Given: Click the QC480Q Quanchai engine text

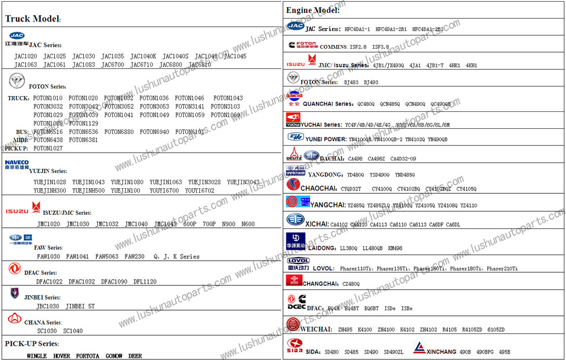Looking at the screenshot, I should point(366,104).
